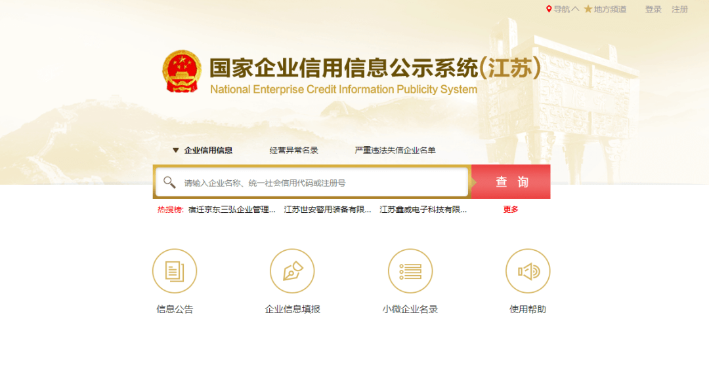Click the 信息公告 document icon
Screen dimensions: 709x374
click(x=175, y=271)
